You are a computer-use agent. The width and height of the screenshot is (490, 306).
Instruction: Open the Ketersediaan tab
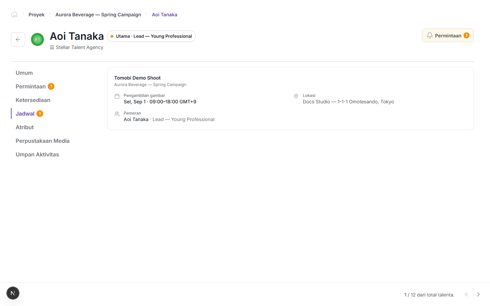click(33, 100)
